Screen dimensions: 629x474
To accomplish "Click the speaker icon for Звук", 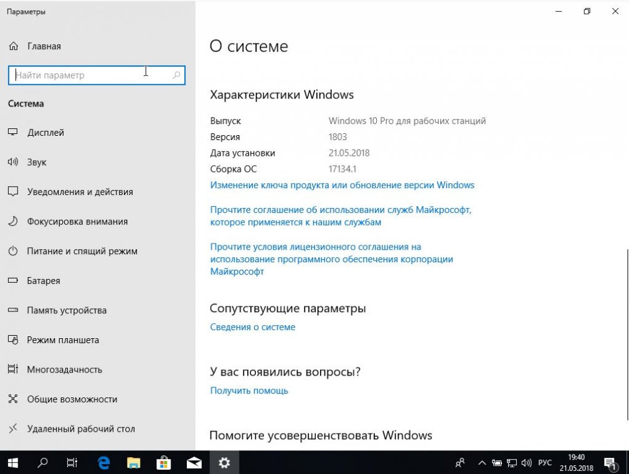I will (13, 162).
